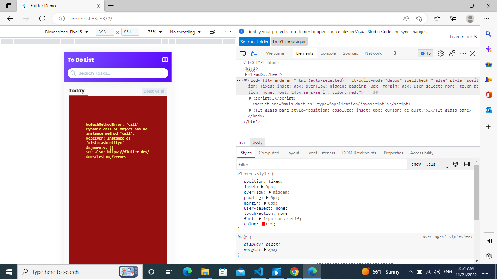Image resolution: width=497 pixels, height=279 pixels.
Task: Open the Learn more link
Action: pos(461,37)
